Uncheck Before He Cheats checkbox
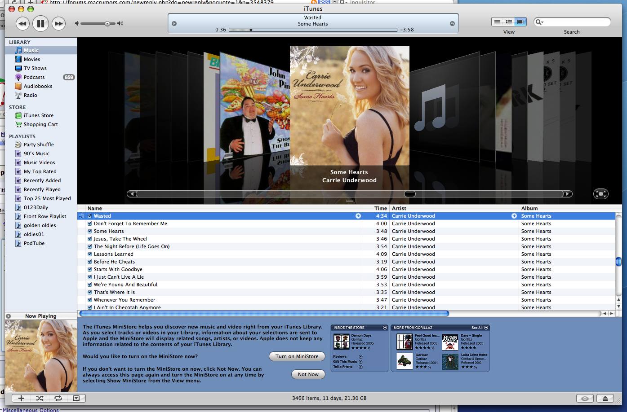The image size is (627, 412). click(90, 262)
